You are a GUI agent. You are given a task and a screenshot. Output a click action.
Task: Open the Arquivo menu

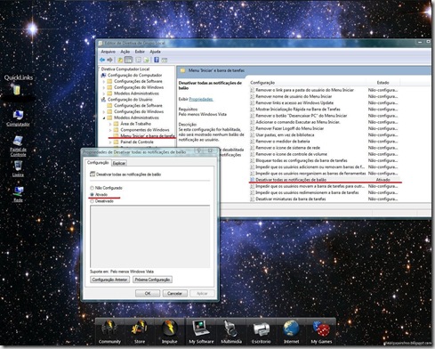click(109, 52)
